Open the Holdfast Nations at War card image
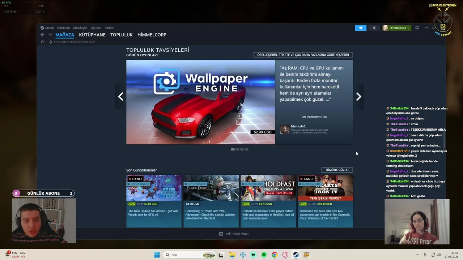 coord(268,188)
